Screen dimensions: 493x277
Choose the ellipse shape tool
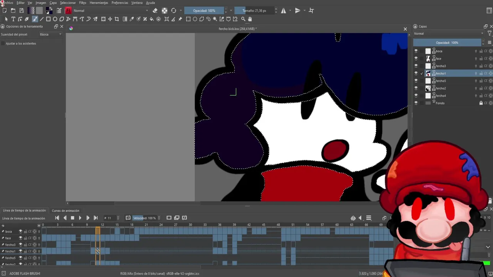(55, 19)
